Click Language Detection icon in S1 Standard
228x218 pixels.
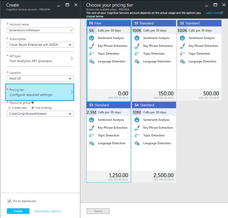click(137, 61)
